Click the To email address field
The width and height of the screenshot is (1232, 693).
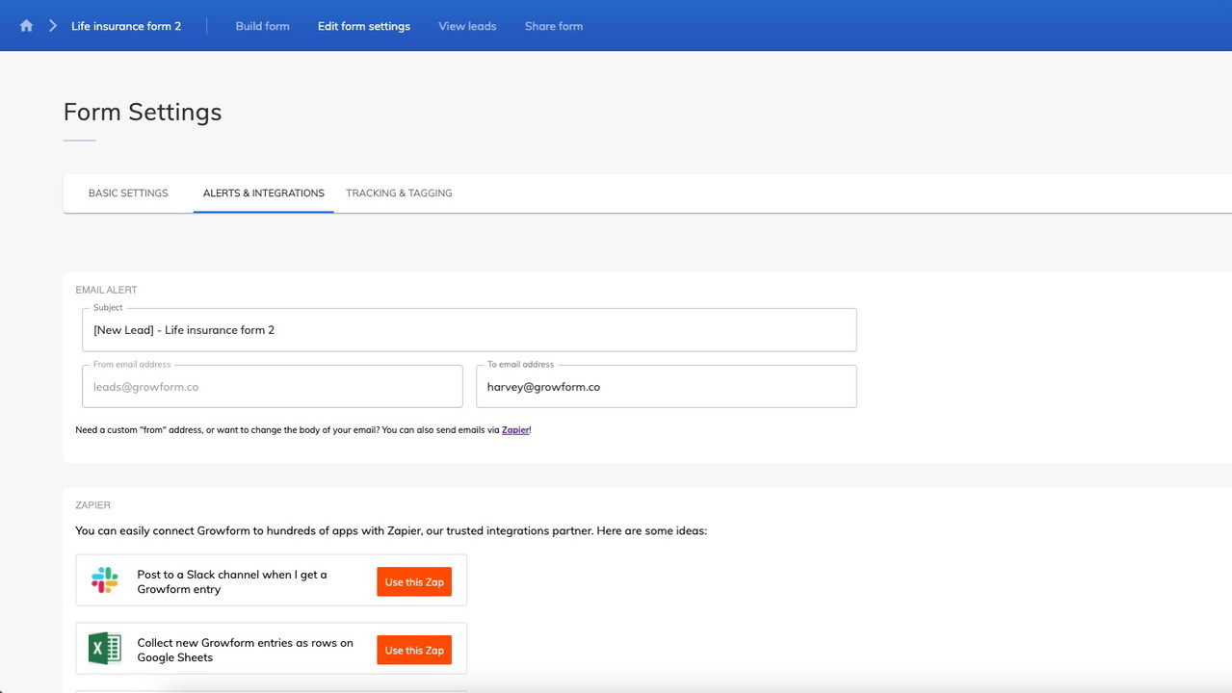(x=666, y=387)
